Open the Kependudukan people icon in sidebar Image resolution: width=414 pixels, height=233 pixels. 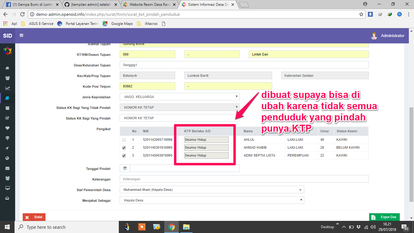7,78
